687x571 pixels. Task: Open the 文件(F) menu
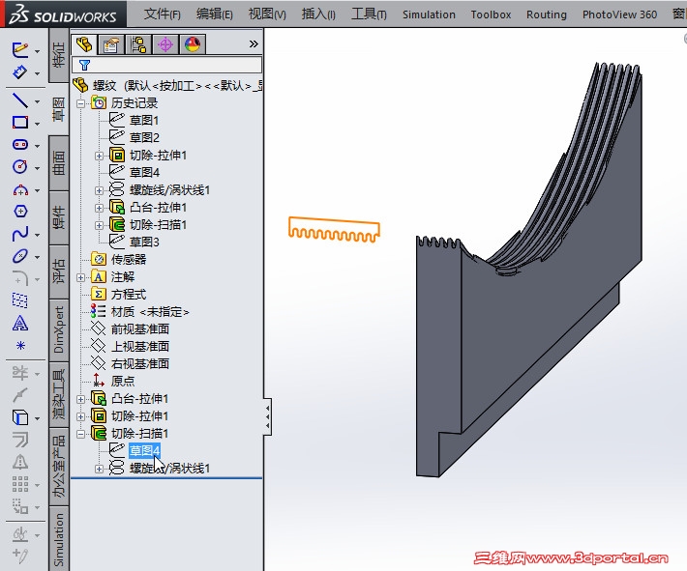click(x=163, y=14)
